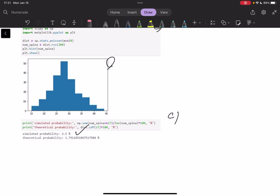The height and width of the screenshot is (196, 280).
Task: Open the Shapes dropdown
Action: tap(225, 23)
